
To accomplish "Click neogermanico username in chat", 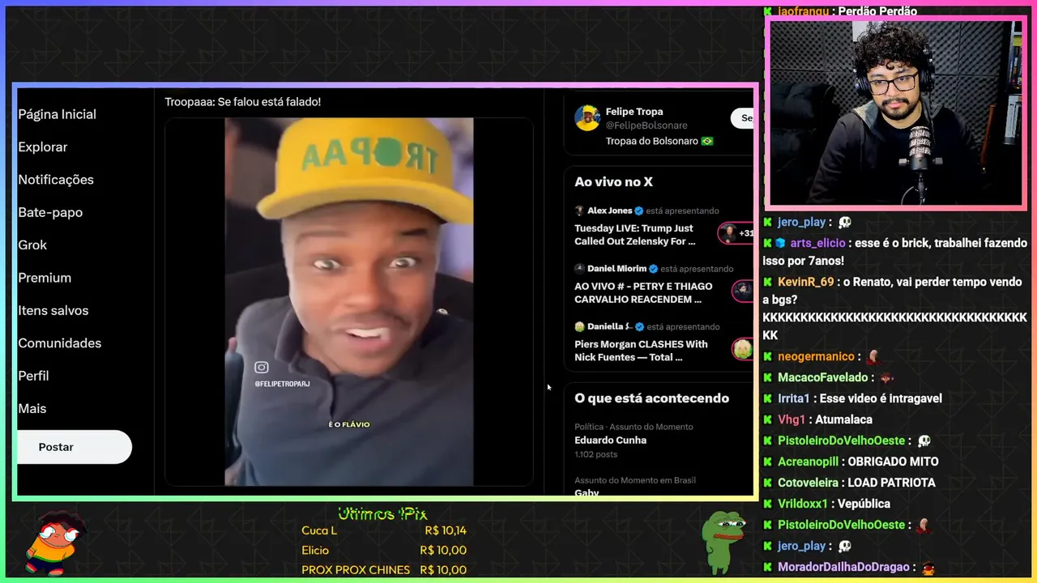I will point(816,356).
